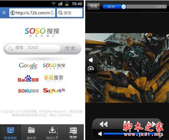
Task: Tap the signal strength icon in status bar
Action: point(60,4)
